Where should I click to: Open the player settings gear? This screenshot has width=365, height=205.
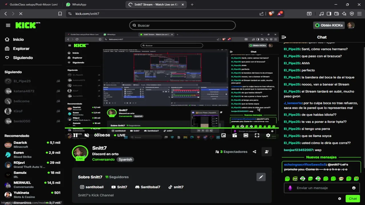(268, 136)
